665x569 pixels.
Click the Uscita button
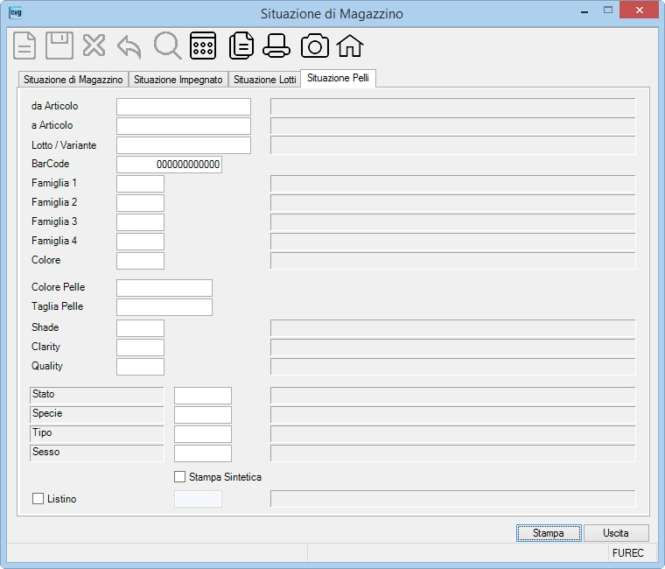coord(616,533)
